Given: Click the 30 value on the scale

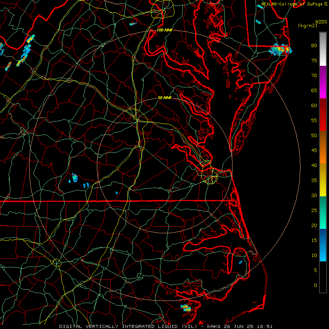Looking at the screenshot, I should point(314,195).
